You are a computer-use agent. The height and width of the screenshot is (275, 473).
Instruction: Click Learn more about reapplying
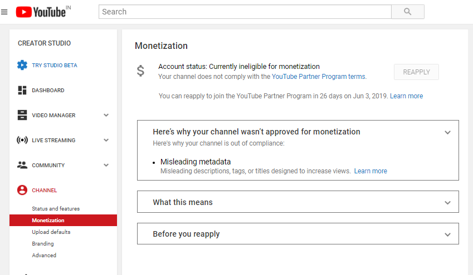406,96
